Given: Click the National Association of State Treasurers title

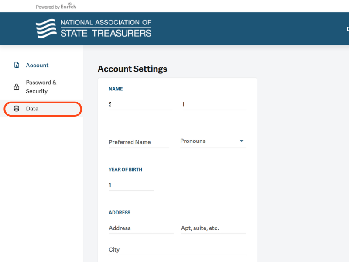Looking at the screenshot, I should point(106,28).
